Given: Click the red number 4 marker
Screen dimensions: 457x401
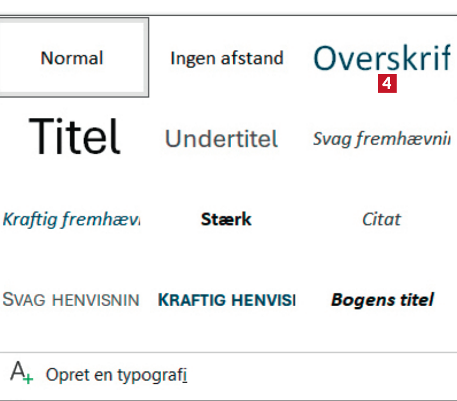Looking at the screenshot, I should tap(387, 84).
